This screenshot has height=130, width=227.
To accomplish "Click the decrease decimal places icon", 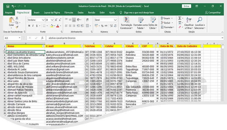I will click(115, 26).
